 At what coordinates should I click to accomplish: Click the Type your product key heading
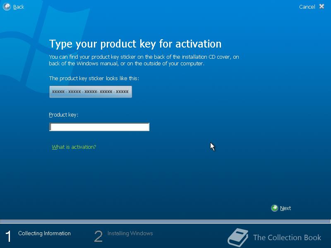[x=135, y=44]
